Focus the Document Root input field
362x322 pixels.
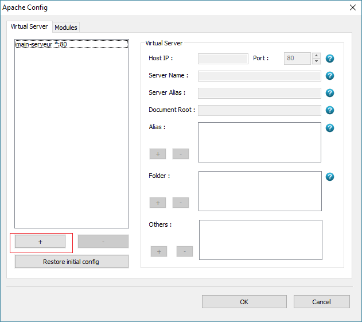click(259, 110)
